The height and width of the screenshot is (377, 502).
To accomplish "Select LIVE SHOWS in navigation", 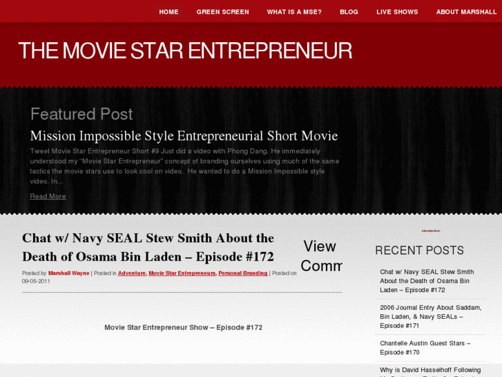I will [397, 12].
